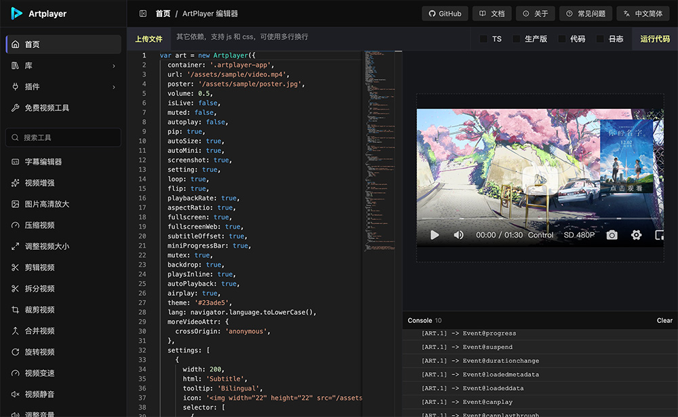The height and width of the screenshot is (417, 678).
Task: Open 免费视频工具 in the sidebar
Action: (x=64, y=108)
